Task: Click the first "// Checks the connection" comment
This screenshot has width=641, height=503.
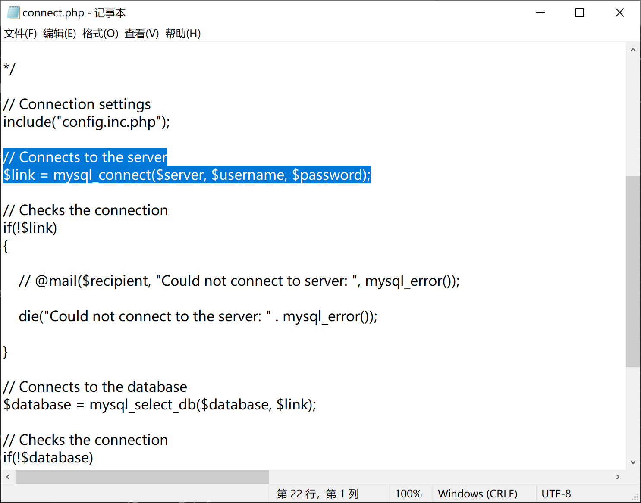Action: point(85,210)
